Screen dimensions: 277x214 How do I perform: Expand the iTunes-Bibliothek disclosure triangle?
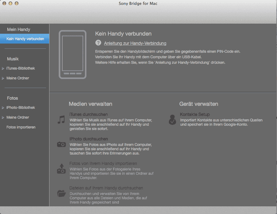point(3,68)
